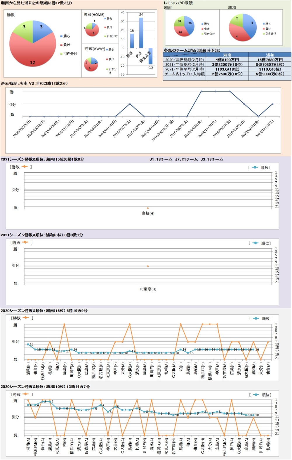Click the 札幌(H) axis label in 2020 浦和 chart
The height and width of the screenshot is (460, 292).
268,444
